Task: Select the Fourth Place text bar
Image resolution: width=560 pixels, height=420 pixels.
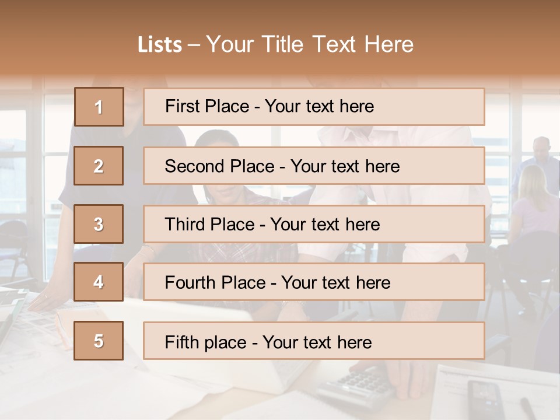Action: (x=314, y=282)
